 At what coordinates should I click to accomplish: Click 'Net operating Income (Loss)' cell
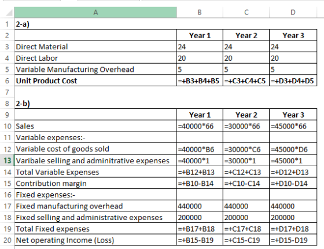click(x=95, y=240)
